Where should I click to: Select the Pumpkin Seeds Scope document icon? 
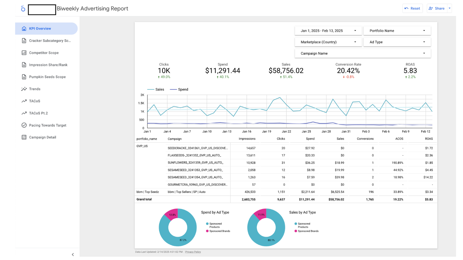tap(24, 77)
